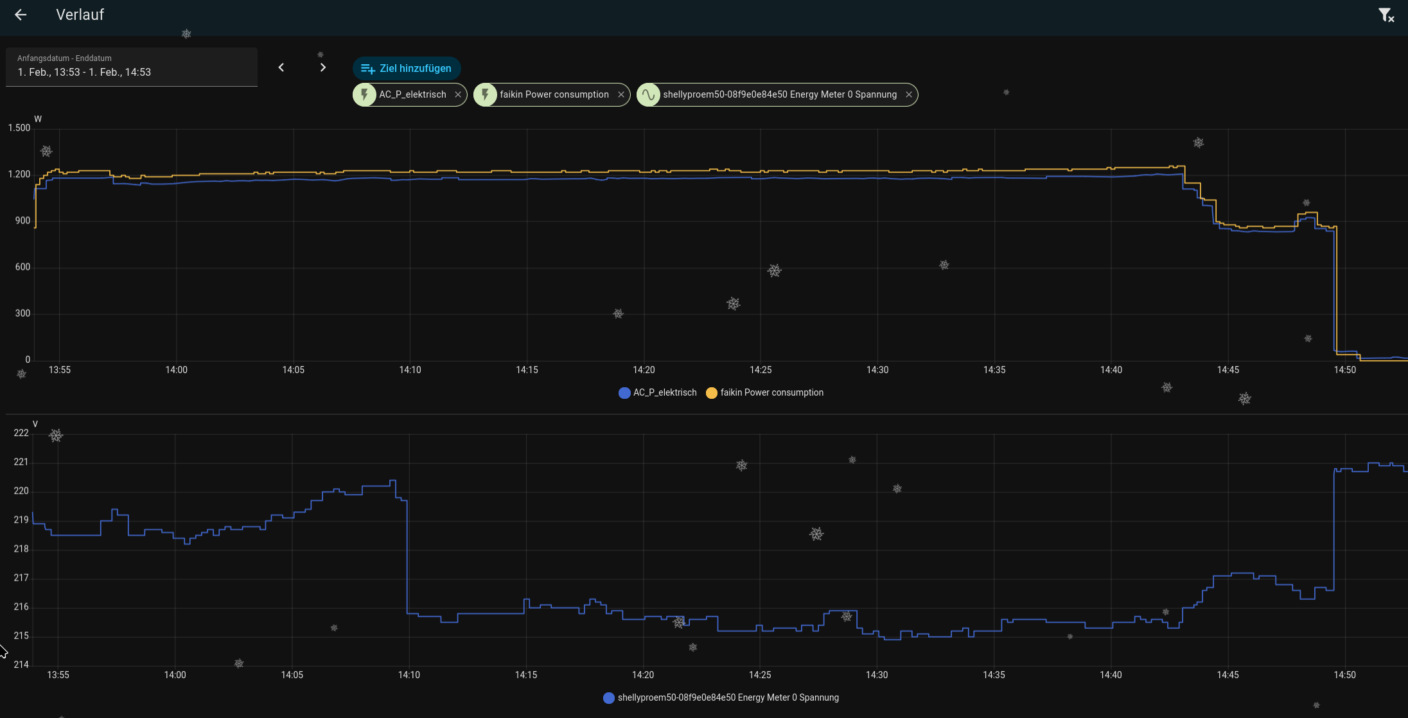Toggle faikin Power consumption series in legend

coord(764,392)
